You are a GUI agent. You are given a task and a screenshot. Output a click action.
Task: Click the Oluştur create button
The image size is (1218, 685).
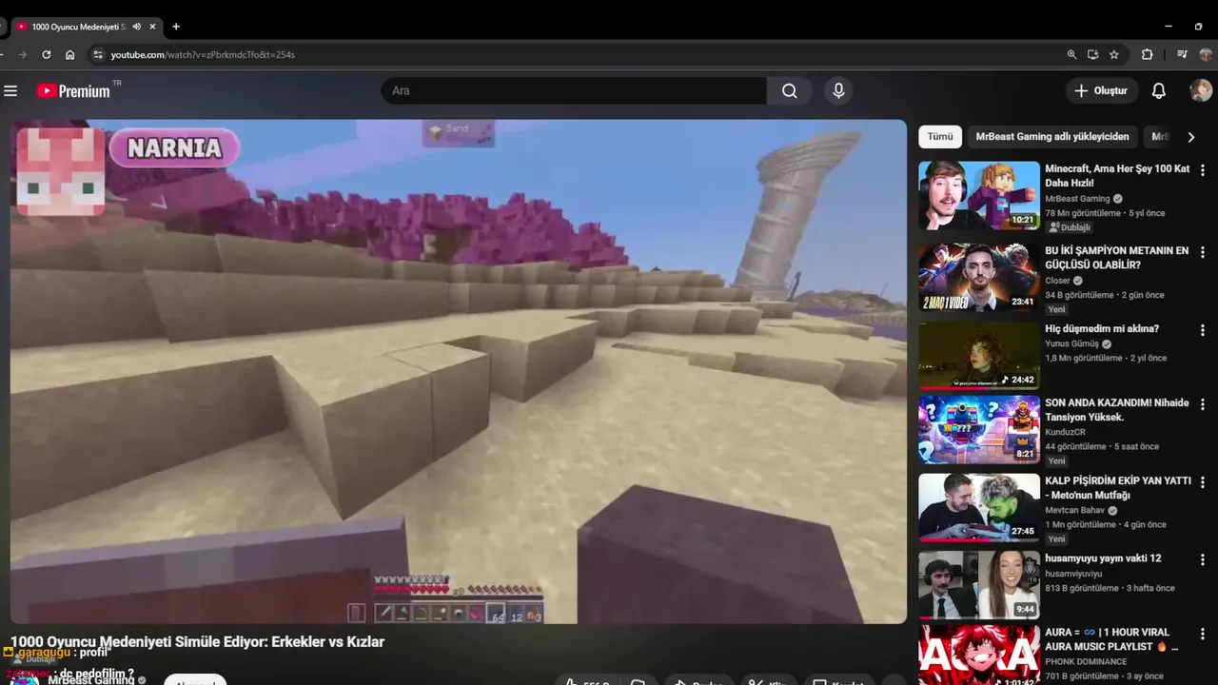[x=1101, y=90]
